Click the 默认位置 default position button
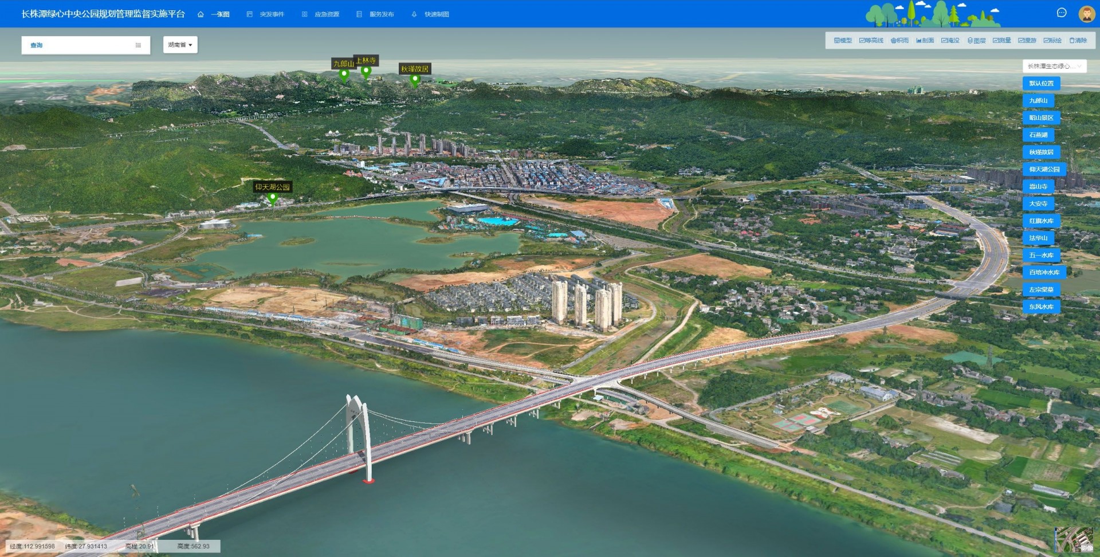This screenshot has height=557, width=1100. pos(1041,84)
